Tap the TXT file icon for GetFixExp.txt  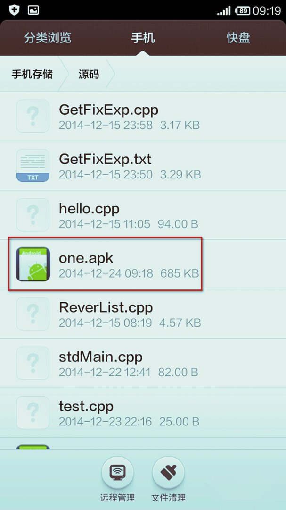pyautogui.click(x=33, y=165)
